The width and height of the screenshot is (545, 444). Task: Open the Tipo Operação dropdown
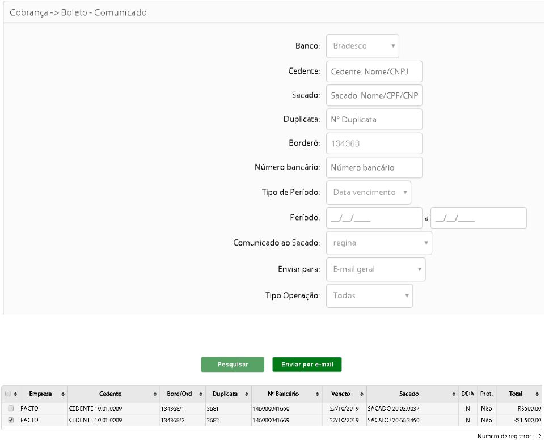pos(369,295)
